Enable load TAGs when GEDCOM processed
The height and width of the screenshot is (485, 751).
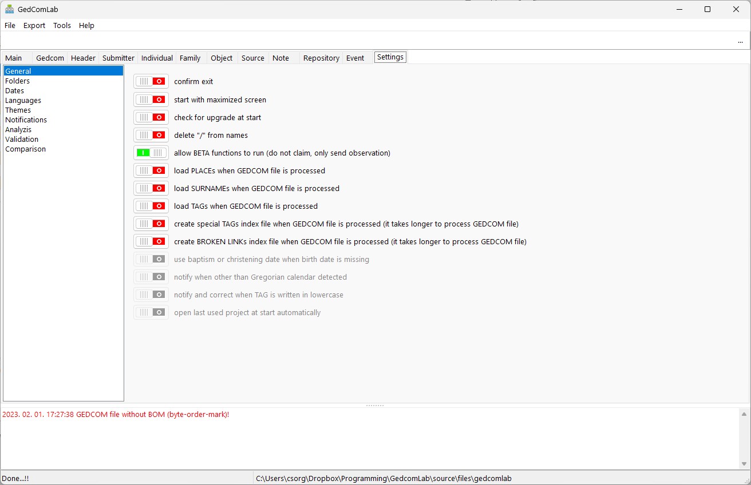pyautogui.click(x=151, y=206)
